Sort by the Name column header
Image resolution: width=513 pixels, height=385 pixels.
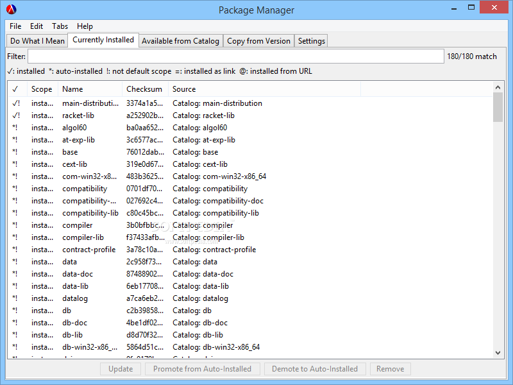pos(90,89)
